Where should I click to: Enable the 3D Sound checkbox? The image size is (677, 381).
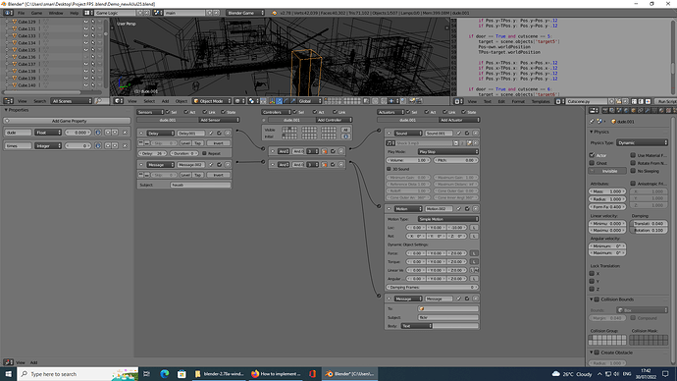tap(389, 169)
